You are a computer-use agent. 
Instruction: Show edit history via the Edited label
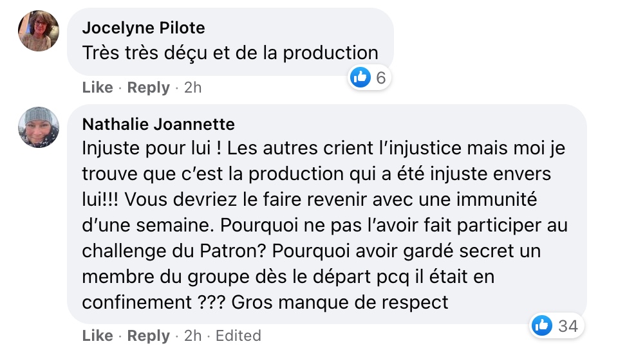click(x=238, y=336)
